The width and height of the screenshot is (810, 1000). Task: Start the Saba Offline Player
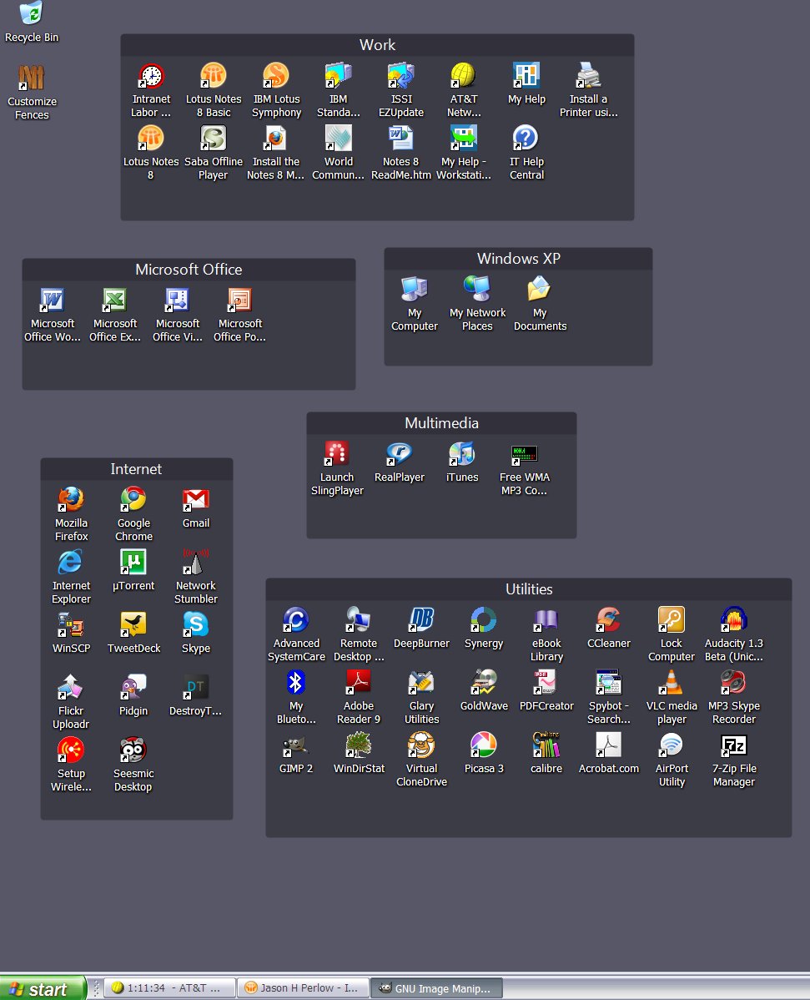click(x=214, y=138)
